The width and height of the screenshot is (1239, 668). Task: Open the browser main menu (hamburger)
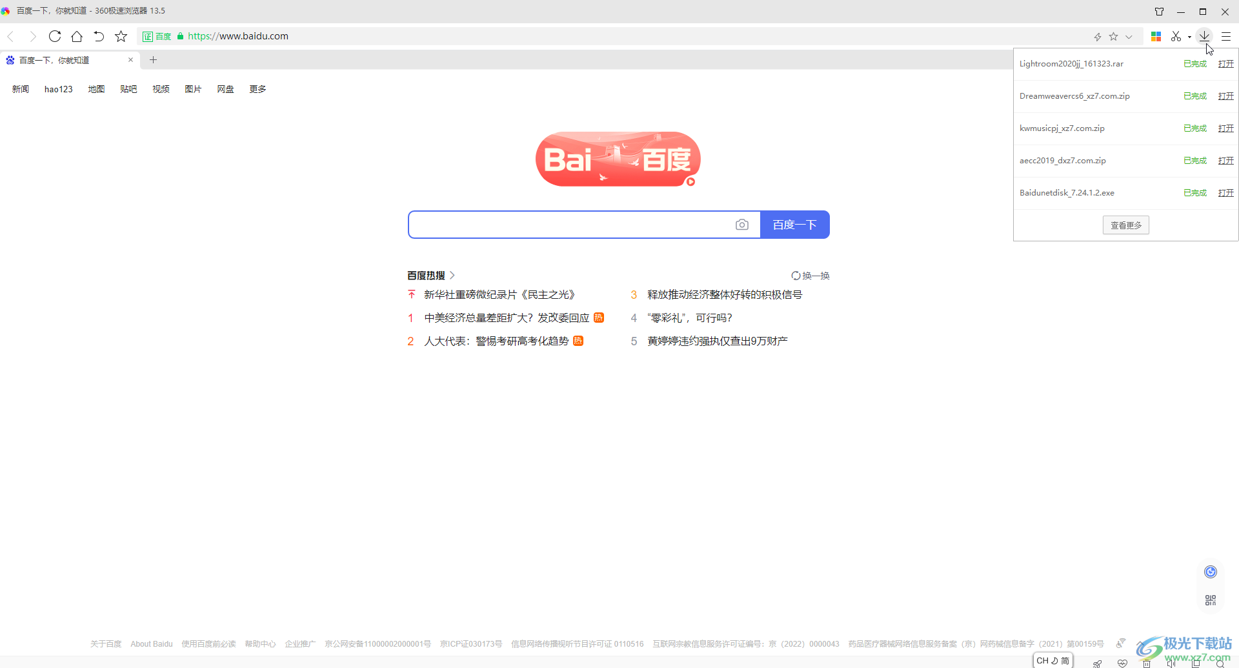coord(1226,37)
